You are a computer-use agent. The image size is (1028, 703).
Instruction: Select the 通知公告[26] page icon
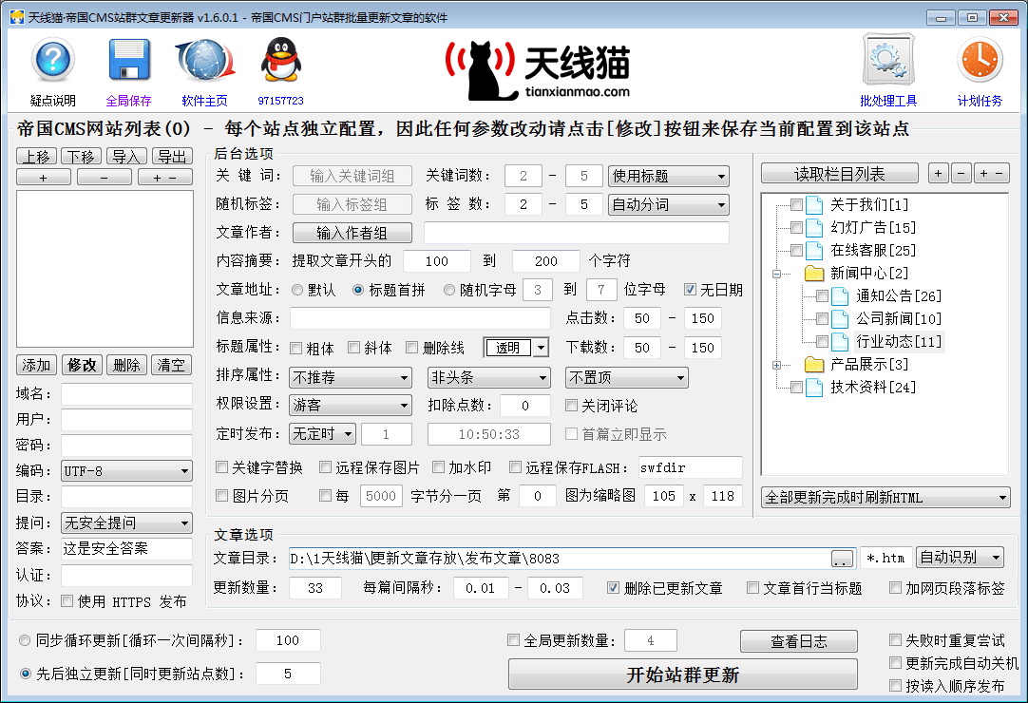[840, 296]
